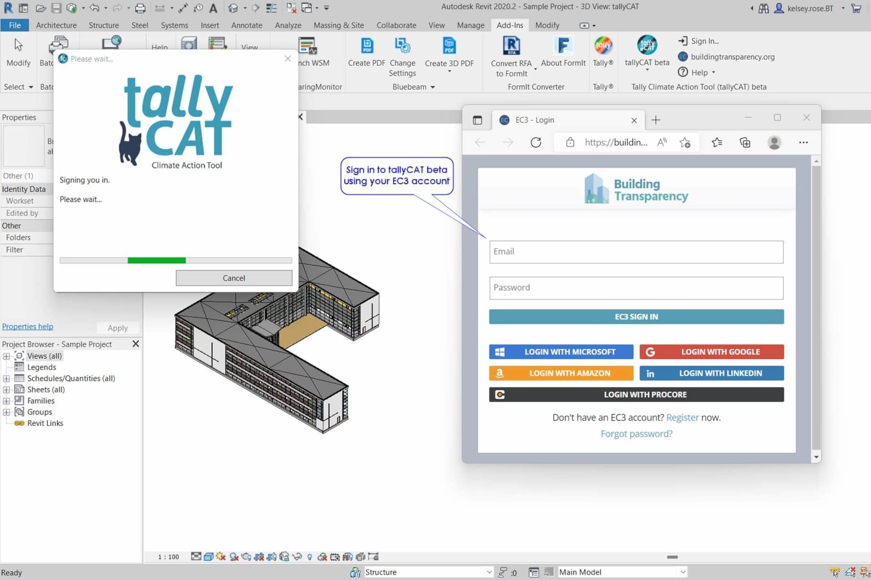This screenshot has height=580, width=871.
Task: Launch Convert RFA to FormIt tool
Action: coord(511,47)
